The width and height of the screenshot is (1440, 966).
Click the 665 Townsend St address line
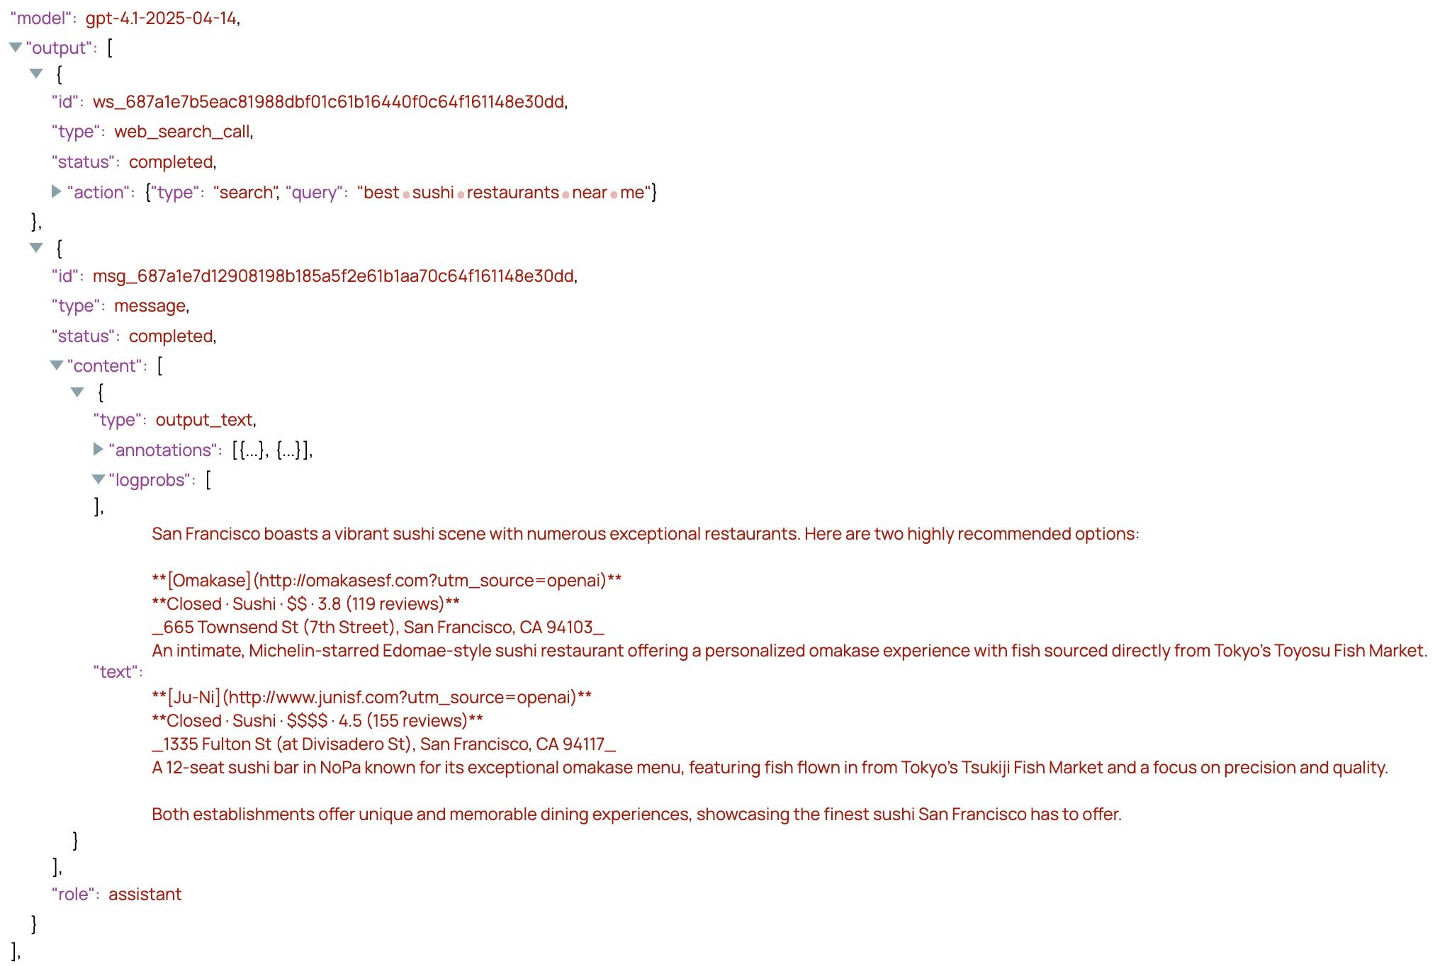click(378, 627)
